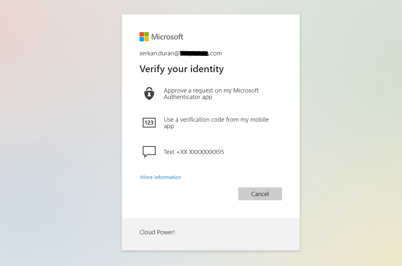The height and width of the screenshot is (266, 402).
Task: Click the Microsoft wordmark text
Action: 167,37
